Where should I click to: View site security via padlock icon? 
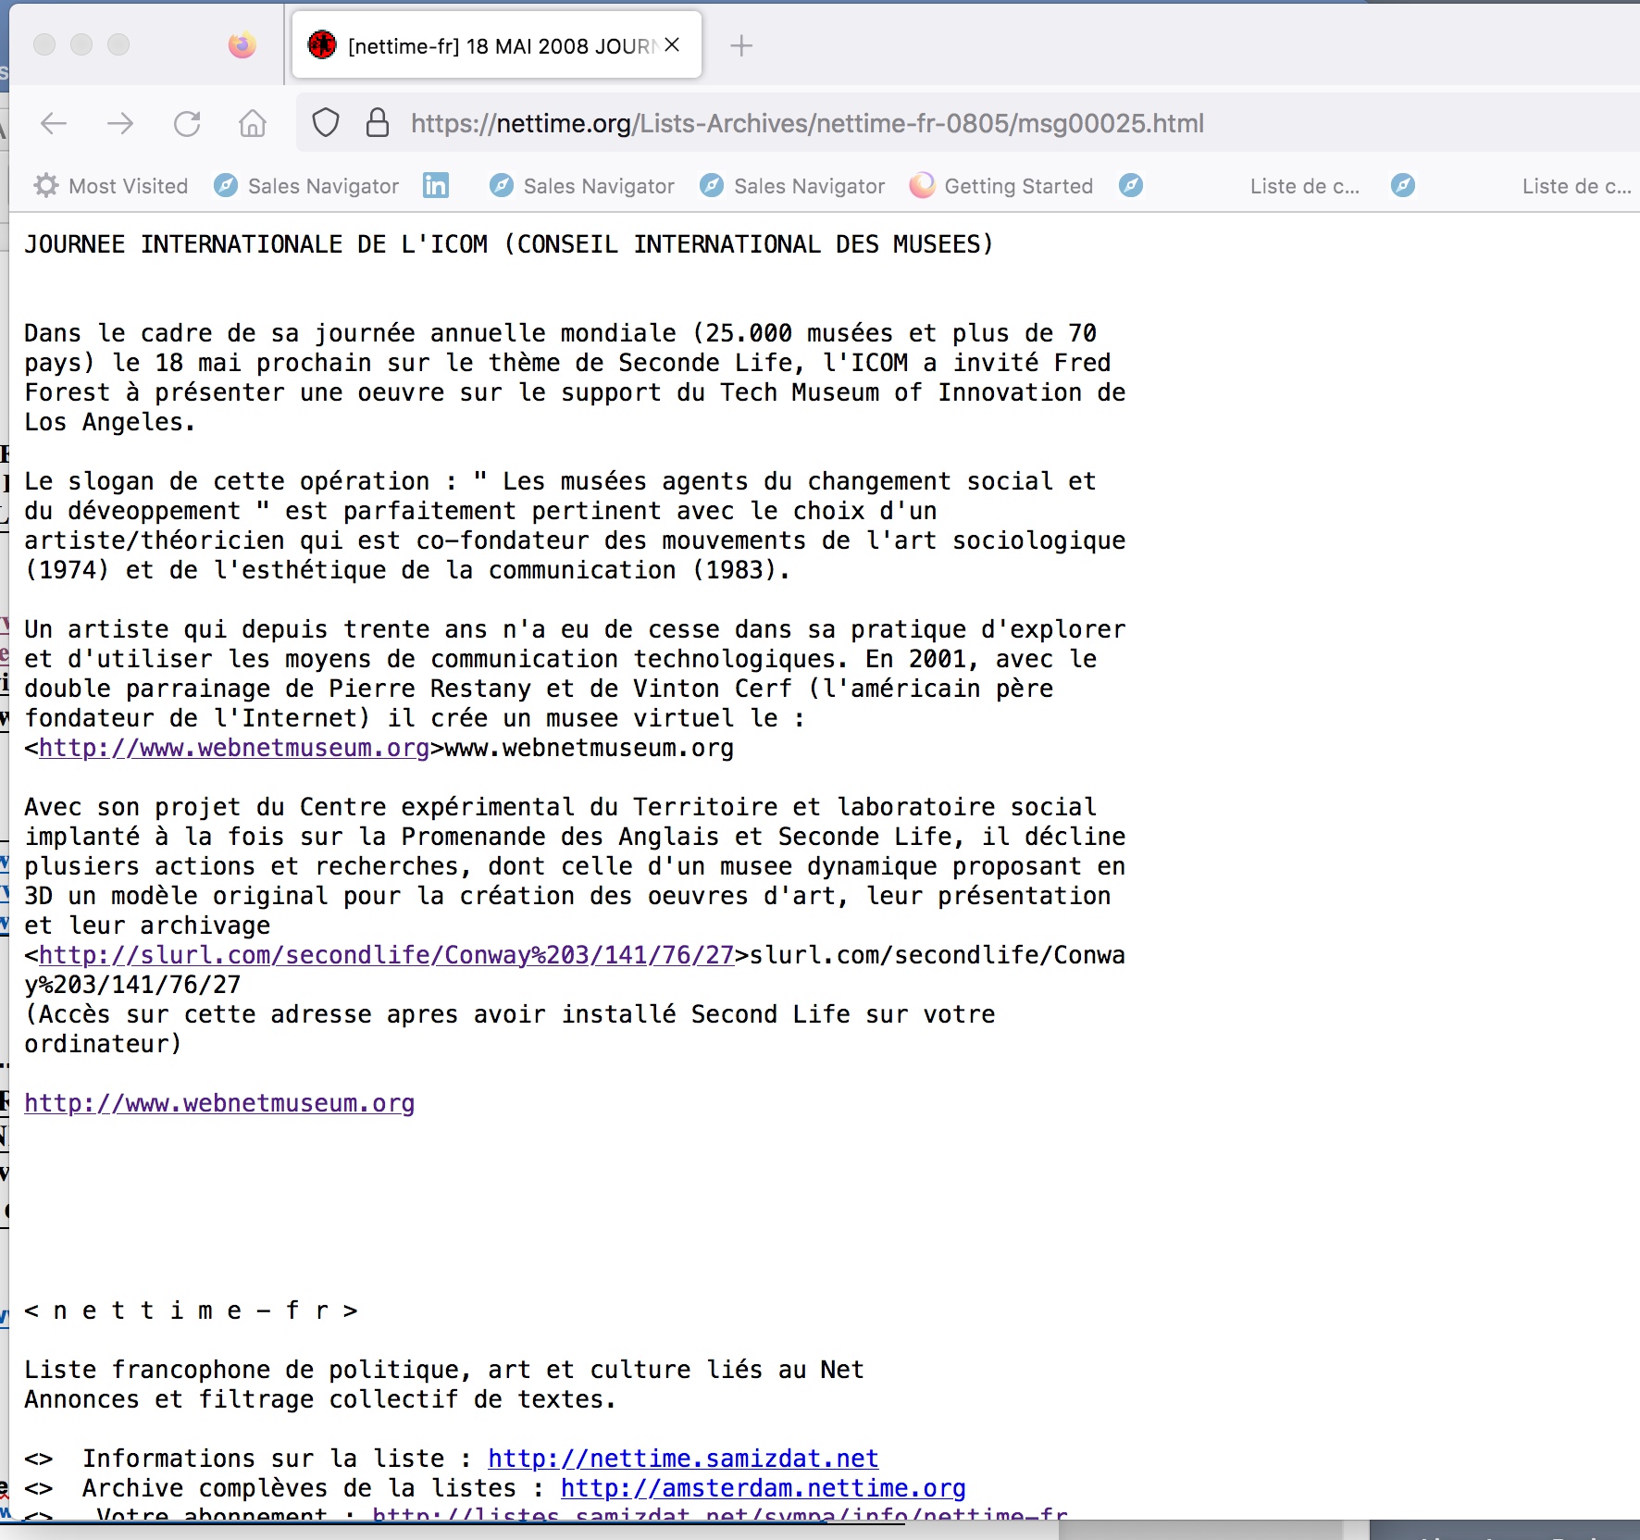click(378, 123)
